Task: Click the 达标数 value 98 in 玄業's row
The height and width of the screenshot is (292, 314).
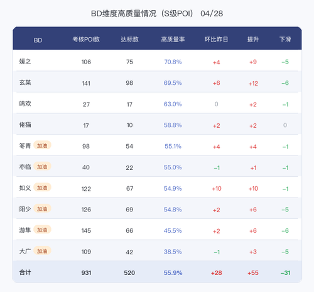Action: pyautogui.click(x=129, y=83)
